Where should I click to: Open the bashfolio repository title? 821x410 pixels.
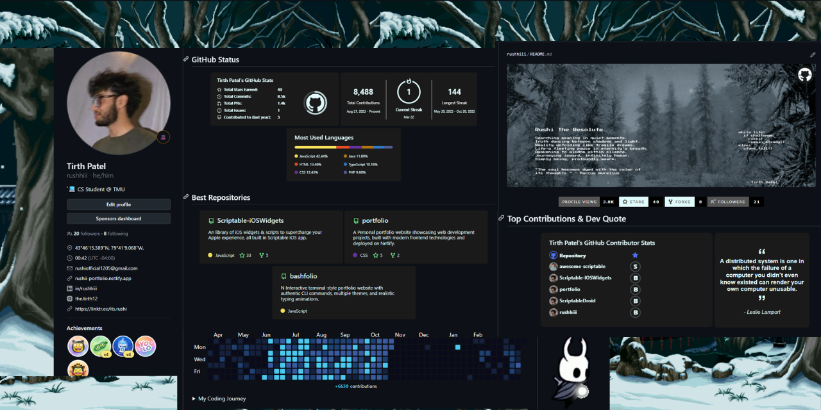[x=303, y=276]
